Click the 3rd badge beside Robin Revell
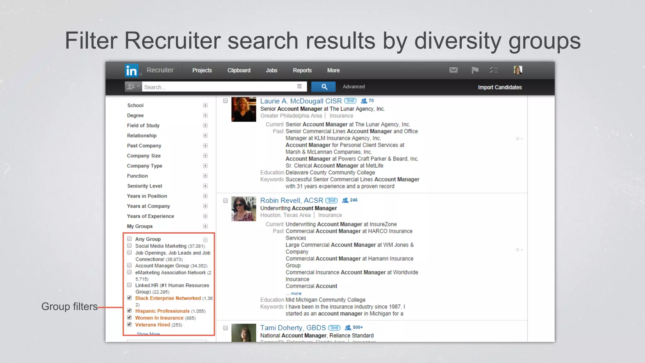 [x=331, y=200]
